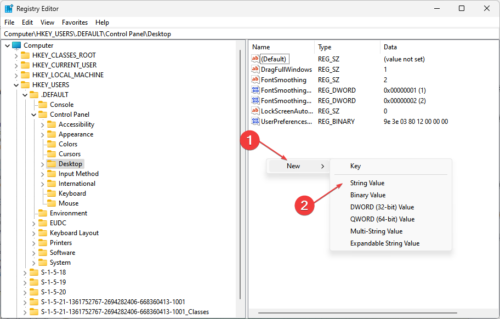Collapse the HKEY_USERS node
The image size is (500, 319).
coord(16,85)
